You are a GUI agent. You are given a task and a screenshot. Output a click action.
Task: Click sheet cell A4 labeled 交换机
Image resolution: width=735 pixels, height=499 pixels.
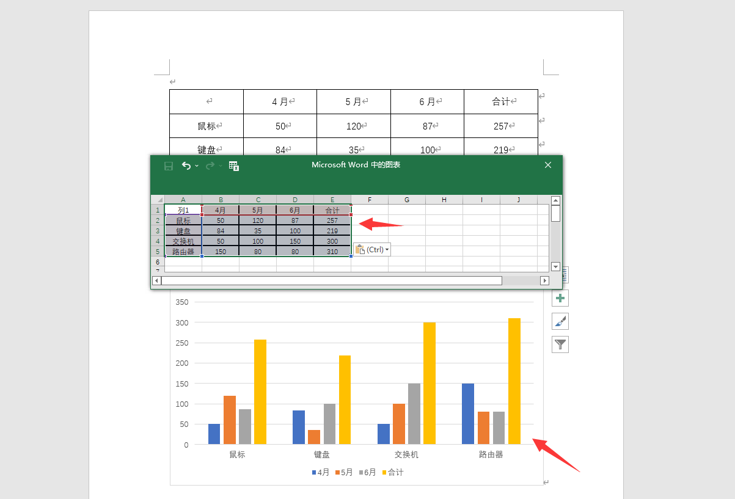point(183,241)
